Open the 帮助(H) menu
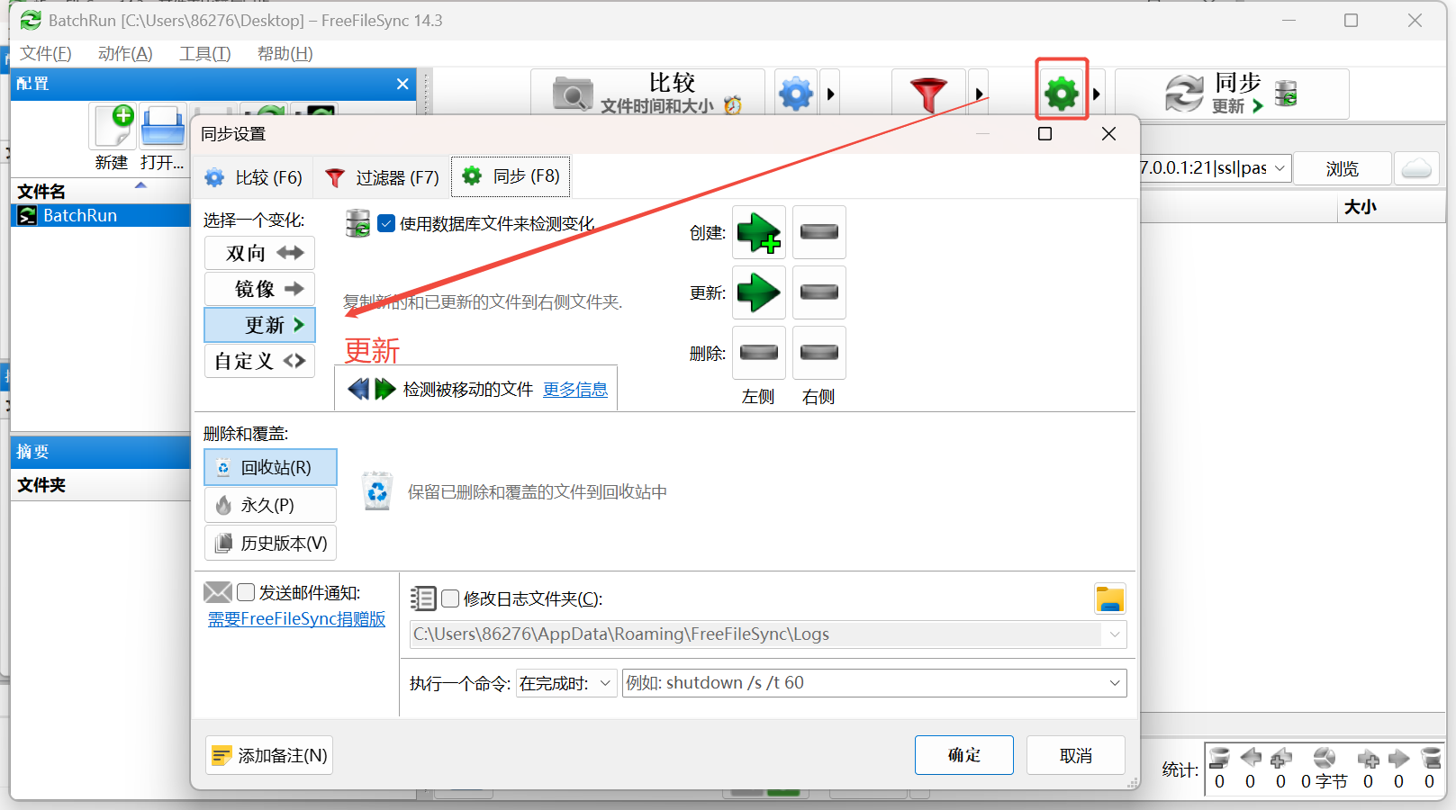The width and height of the screenshot is (1456, 810). [285, 53]
